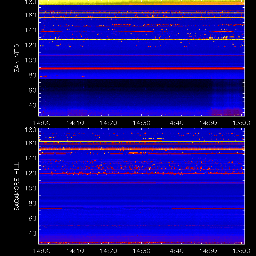Click the 14:30 time label under Sagamore Hill plot
Image resolution: width=256 pixels, height=256 pixels.
coord(142,251)
